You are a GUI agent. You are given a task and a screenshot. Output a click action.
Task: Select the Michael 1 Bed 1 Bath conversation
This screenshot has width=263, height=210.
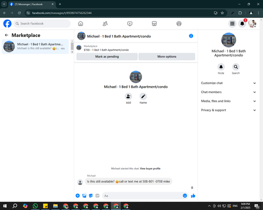click(35, 46)
